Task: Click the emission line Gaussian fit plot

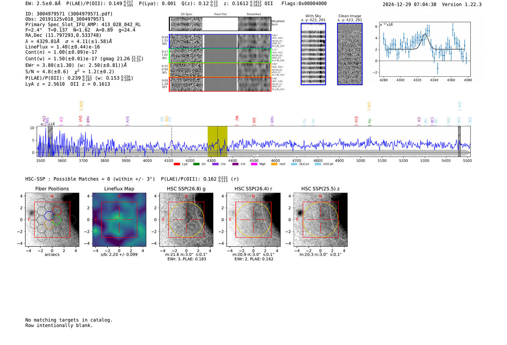Action: coord(425,50)
